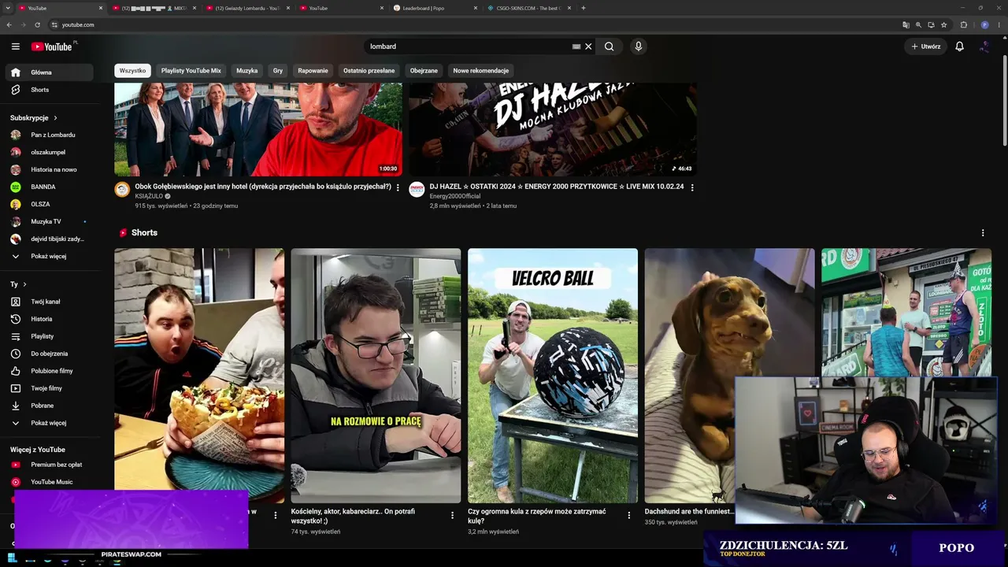Select the Playlisty YouTube Mix chip
The image size is (1008, 567).
click(191, 71)
